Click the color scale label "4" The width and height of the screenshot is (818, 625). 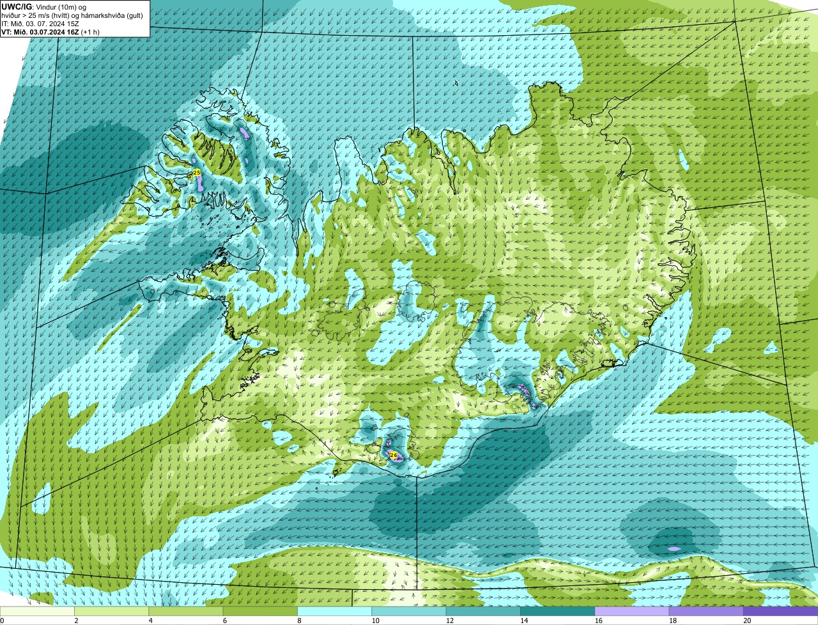(150, 621)
